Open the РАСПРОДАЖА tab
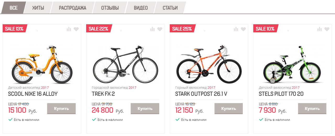 [x=73, y=8]
